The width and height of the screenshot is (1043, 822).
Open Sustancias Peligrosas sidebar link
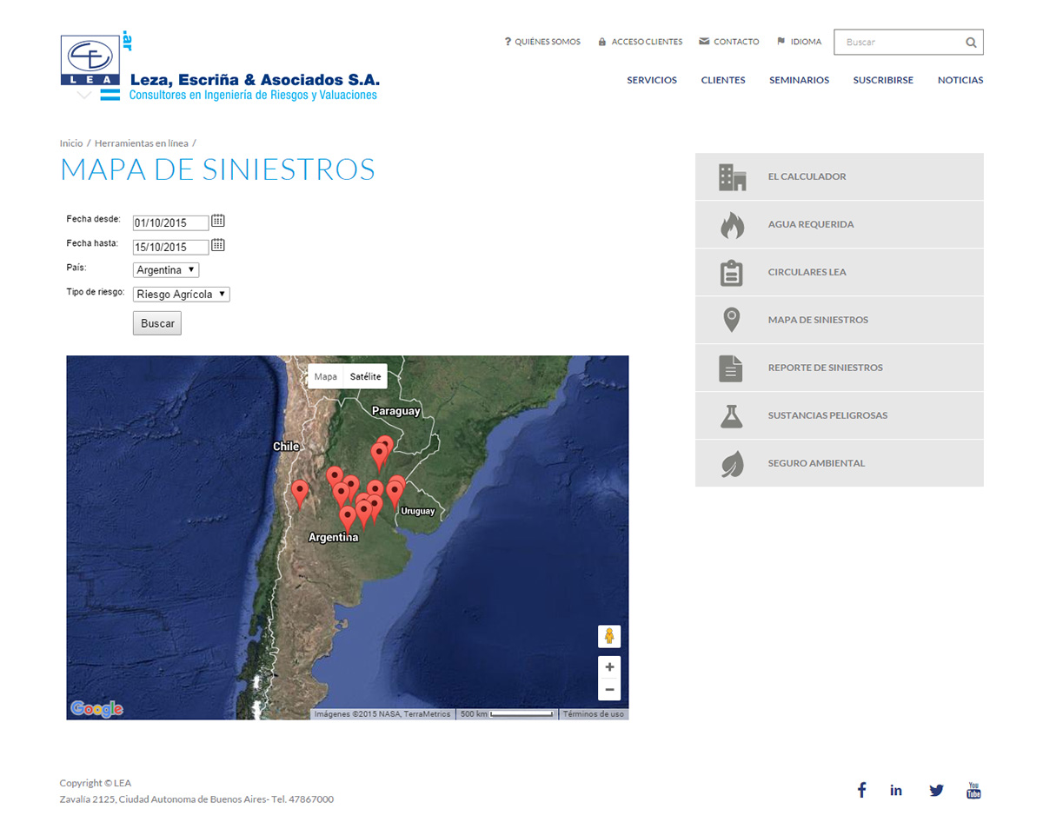pyautogui.click(x=840, y=415)
